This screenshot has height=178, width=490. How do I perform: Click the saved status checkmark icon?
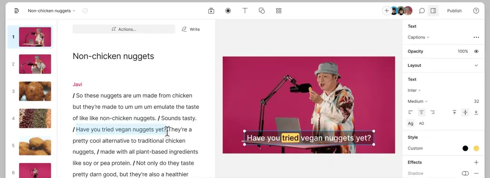[x=85, y=10]
